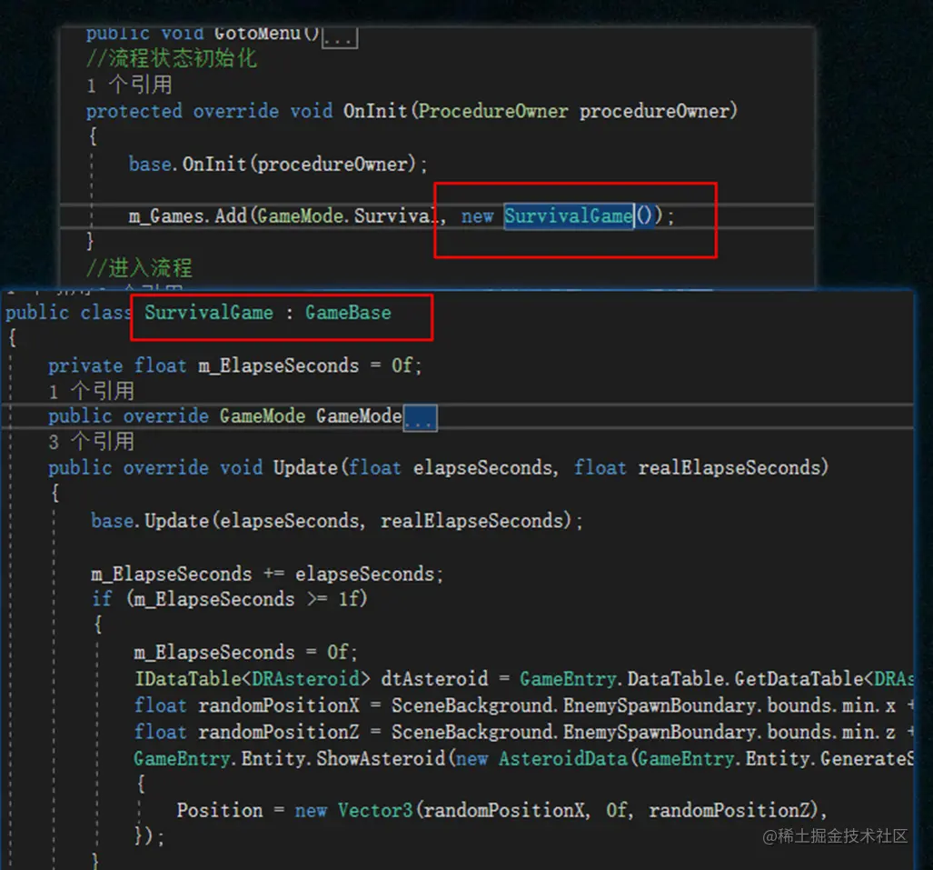This screenshot has width=933, height=870.
Task: Click the '//进入流程' comment
Action: 139,268
